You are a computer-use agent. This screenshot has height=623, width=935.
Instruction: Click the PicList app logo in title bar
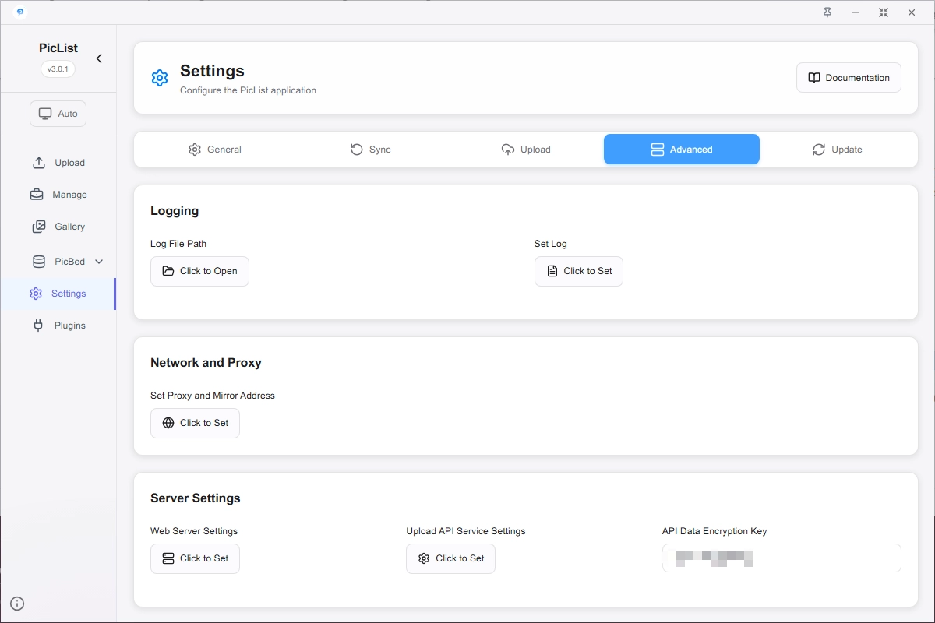(19, 12)
